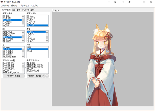Screen dimensions: 155x111
Task: Select 14_きつね2 in expression list
Action: click(x=36, y=33)
